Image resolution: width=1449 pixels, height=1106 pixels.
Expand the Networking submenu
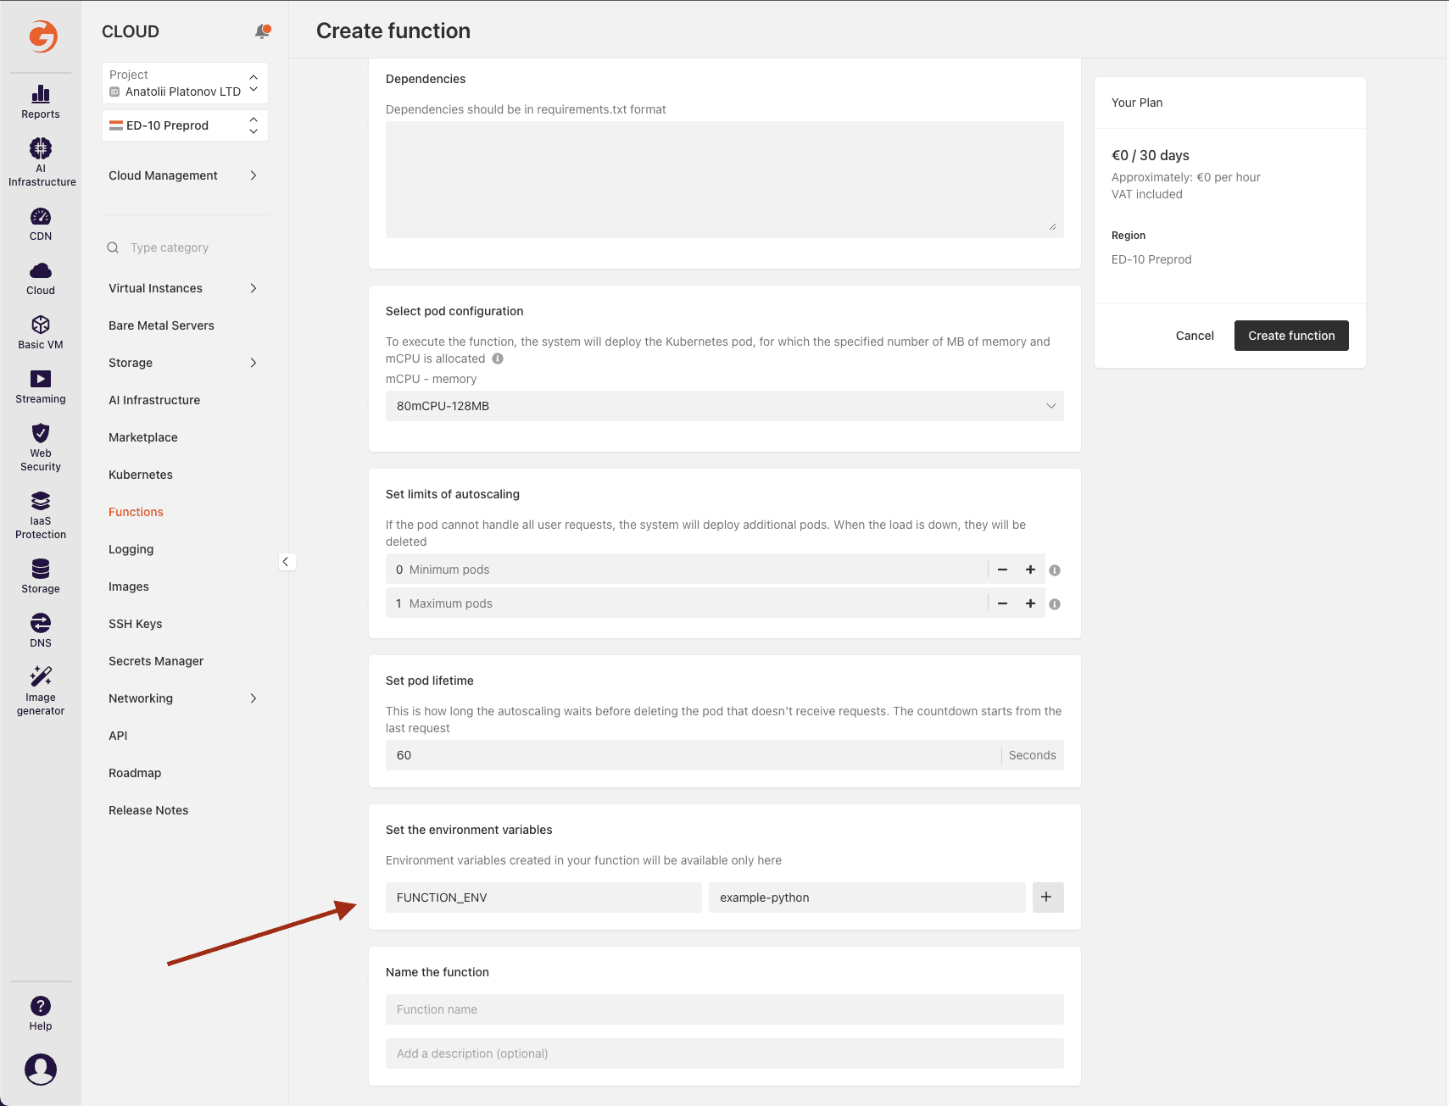[x=183, y=698]
